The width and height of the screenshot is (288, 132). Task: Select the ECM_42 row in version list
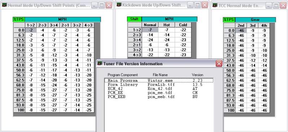pyautogui.click(x=159, y=89)
